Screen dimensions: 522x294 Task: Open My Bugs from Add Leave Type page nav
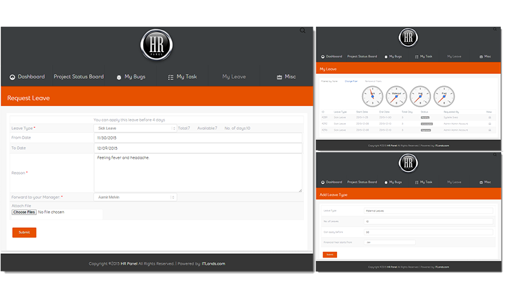pos(393,182)
